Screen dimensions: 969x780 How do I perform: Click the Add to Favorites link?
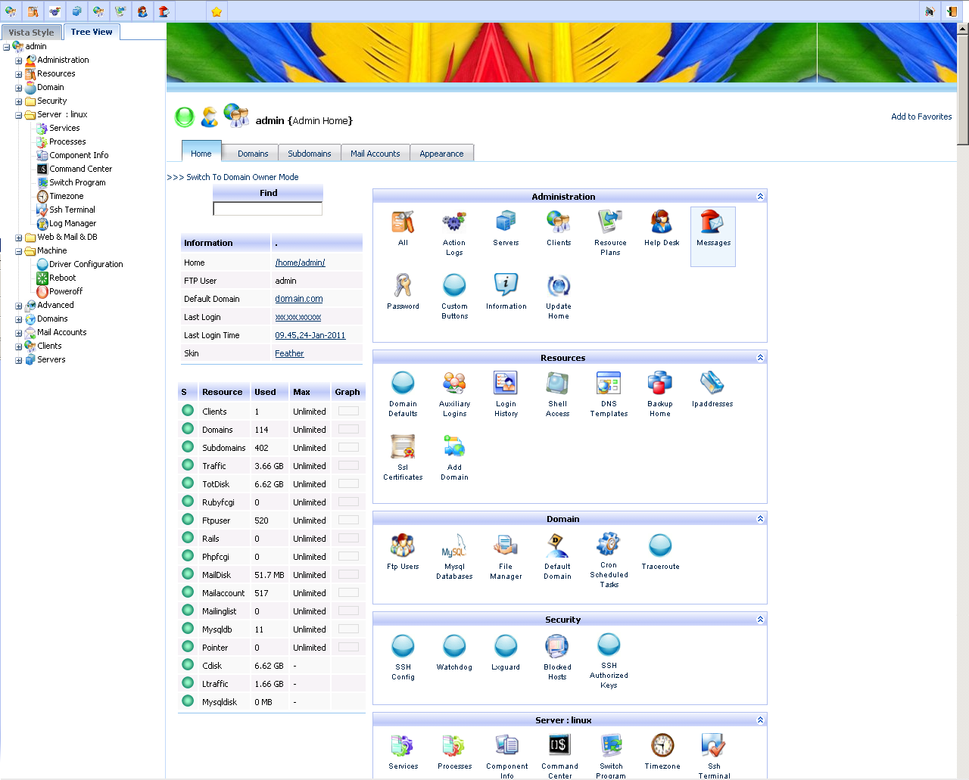coord(921,117)
